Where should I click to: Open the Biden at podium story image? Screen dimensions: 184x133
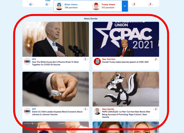pyautogui.click(x=56, y=39)
